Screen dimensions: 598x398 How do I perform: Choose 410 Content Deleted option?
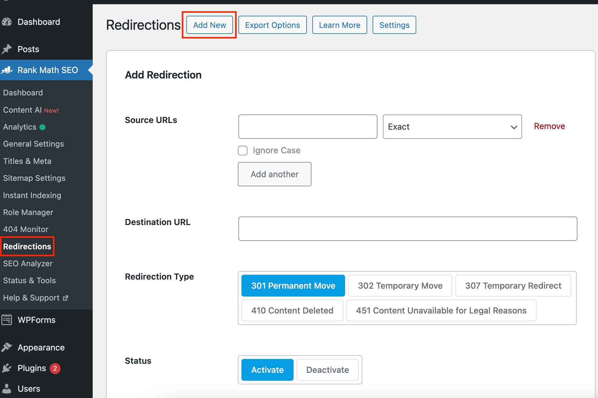(x=292, y=310)
